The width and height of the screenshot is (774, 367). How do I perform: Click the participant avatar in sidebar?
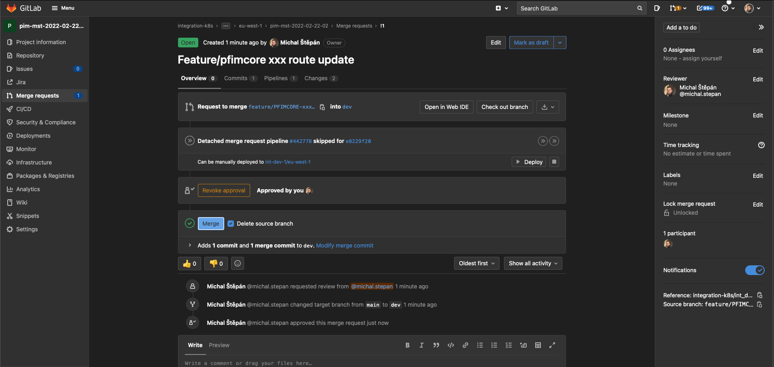coord(668,243)
